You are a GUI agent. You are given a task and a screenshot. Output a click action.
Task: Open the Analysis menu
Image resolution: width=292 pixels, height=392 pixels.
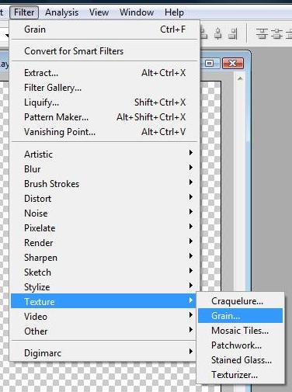[x=61, y=12]
